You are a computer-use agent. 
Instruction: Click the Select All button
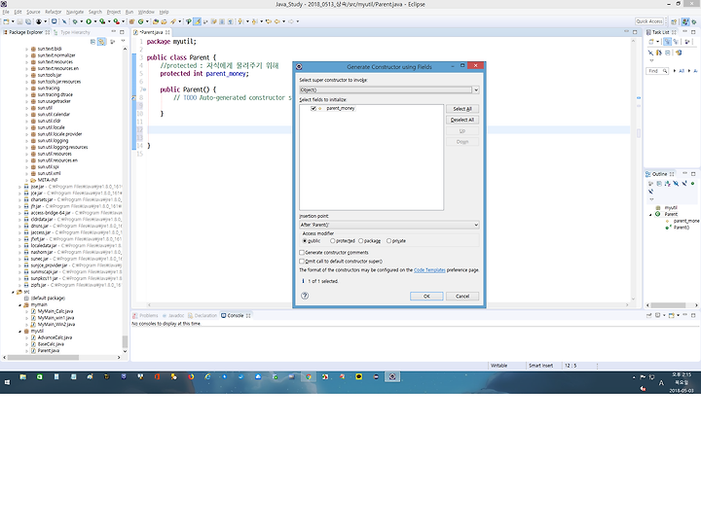[x=462, y=109]
